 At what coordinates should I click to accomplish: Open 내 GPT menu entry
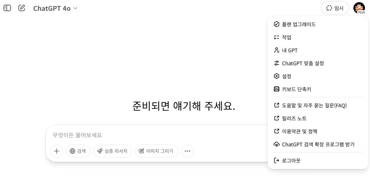(x=318, y=50)
